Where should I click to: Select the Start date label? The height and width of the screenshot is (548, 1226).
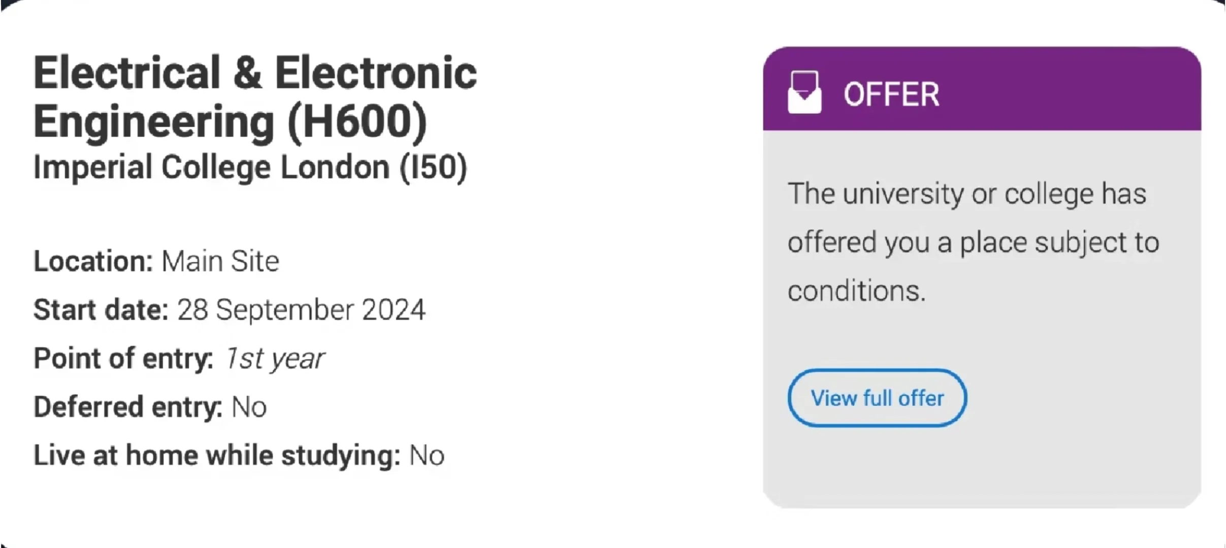(101, 310)
